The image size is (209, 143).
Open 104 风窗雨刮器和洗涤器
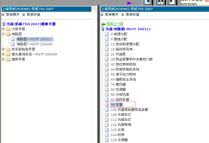(x=129, y=110)
